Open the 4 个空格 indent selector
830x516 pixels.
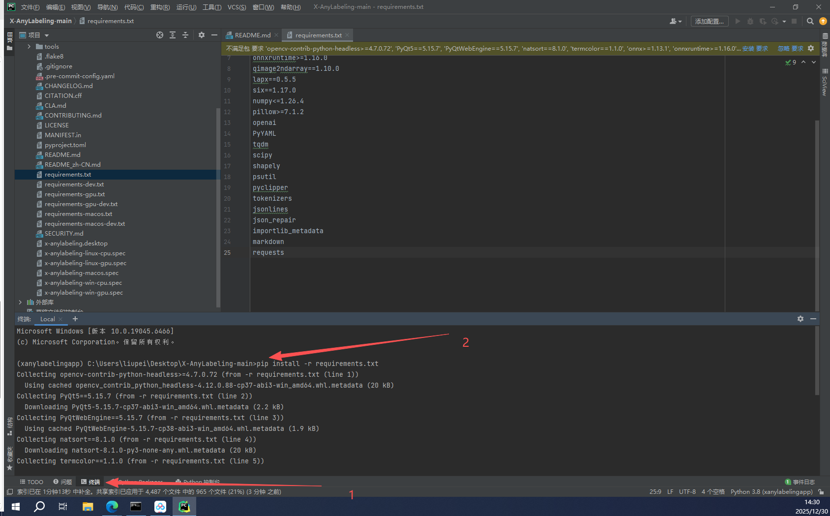click(x=712, y=491)
